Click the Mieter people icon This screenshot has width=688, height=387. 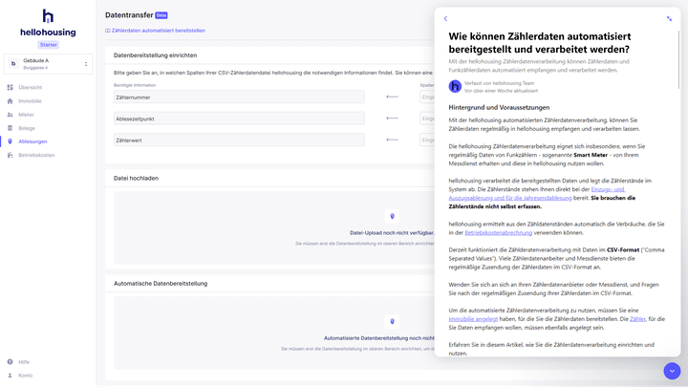tap(11, 115)
